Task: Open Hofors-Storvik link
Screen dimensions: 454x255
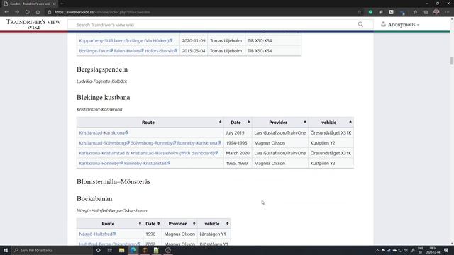Action: pos(161,51)
